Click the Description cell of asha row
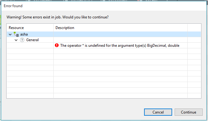 point(121,34)
